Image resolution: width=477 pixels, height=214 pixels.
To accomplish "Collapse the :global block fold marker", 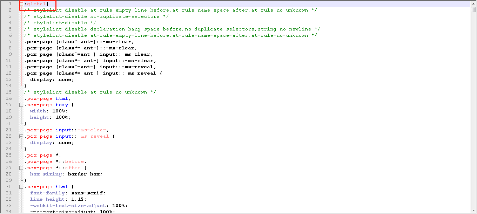I will pyautogui.click(x=21, y=4).
